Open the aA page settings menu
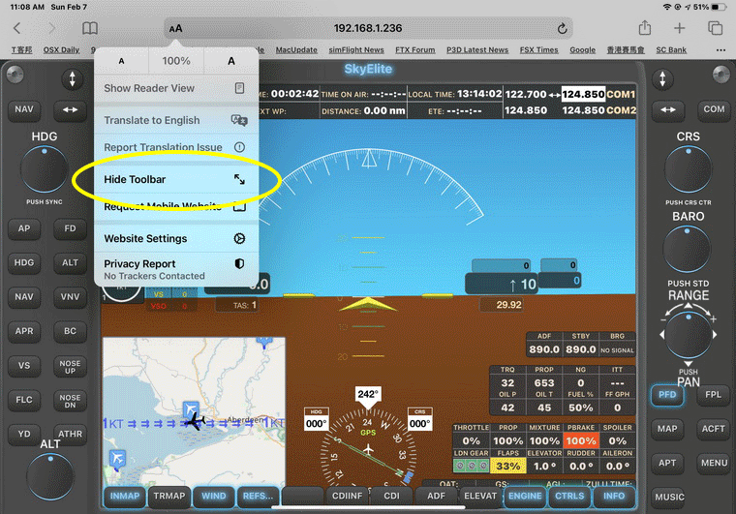 point(175,29)
